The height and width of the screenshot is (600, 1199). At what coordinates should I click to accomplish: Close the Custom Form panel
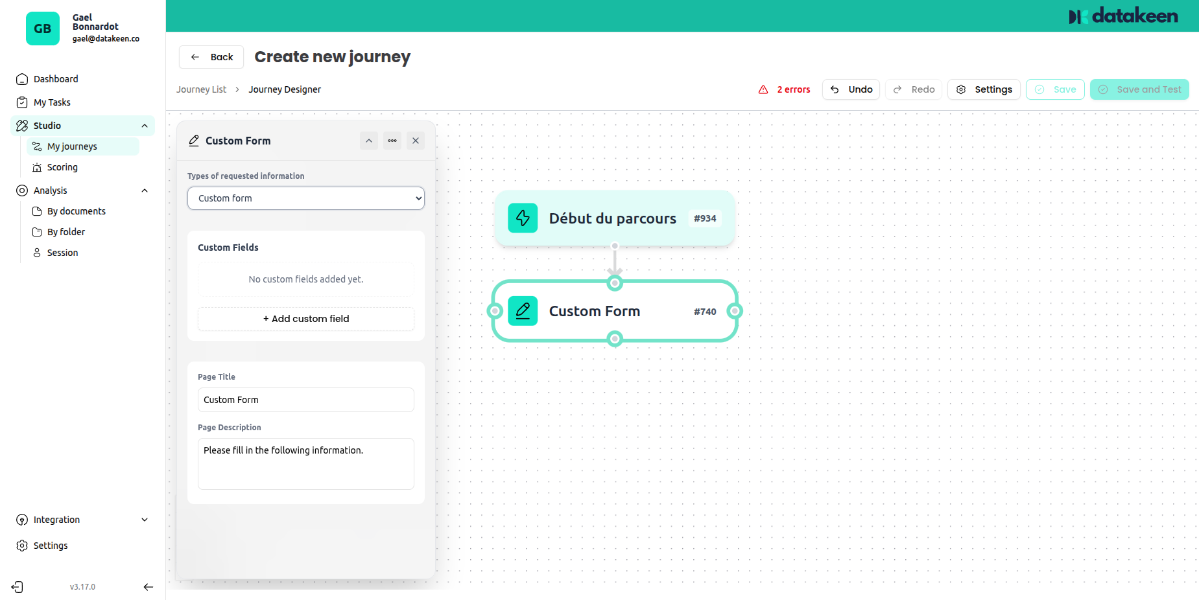pyautogui.click(x=416, y=141)
